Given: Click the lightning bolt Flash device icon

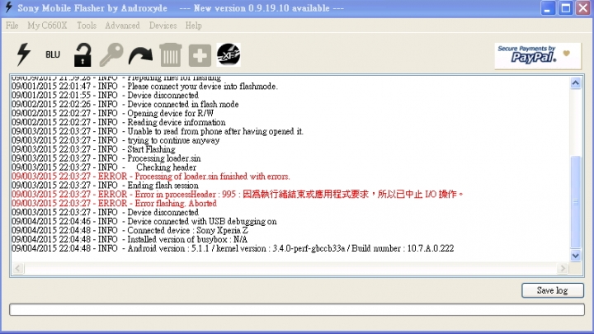Looking at the screenshot, I should coord(23,54).
